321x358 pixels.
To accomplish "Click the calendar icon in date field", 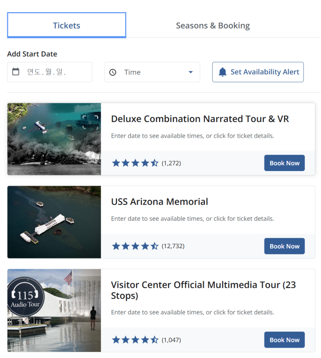I will (16, 72).
